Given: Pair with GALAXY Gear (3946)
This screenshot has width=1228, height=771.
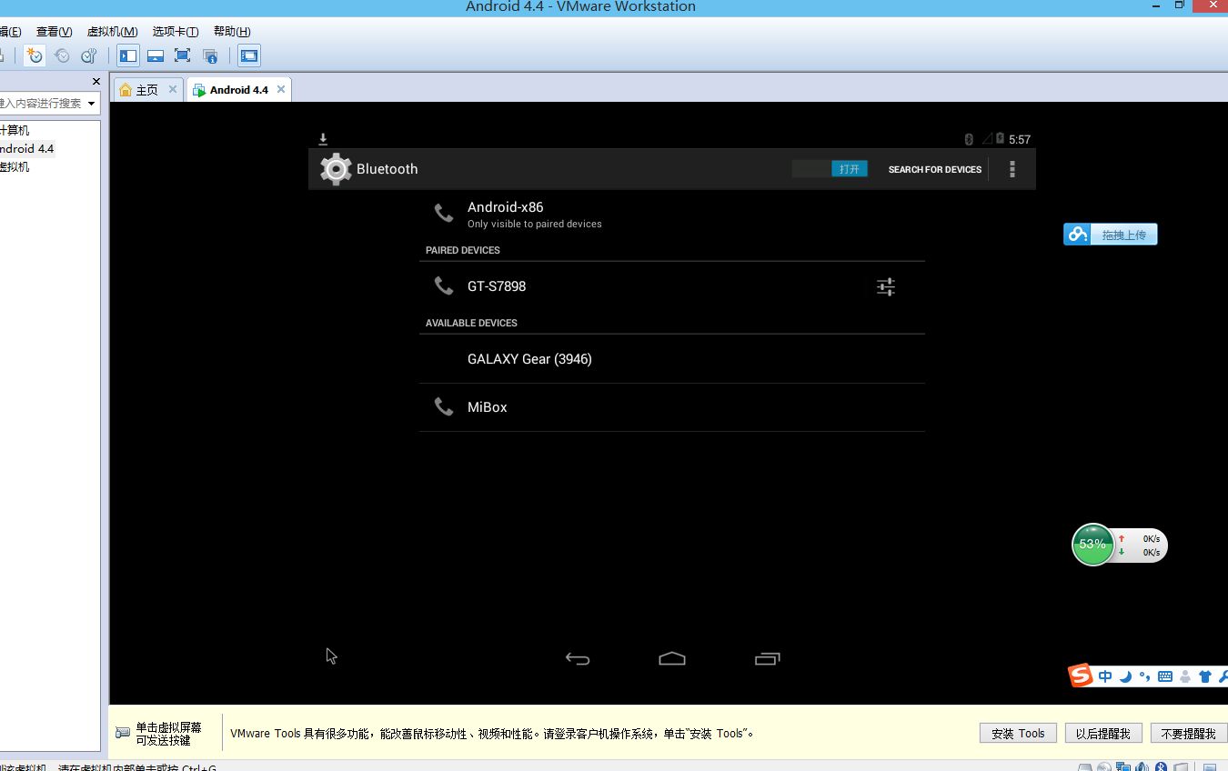Looking at the screenshot, I should click(x=672, y=359).
